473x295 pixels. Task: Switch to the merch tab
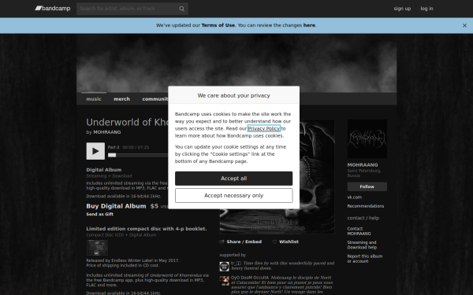pos(122,99)
